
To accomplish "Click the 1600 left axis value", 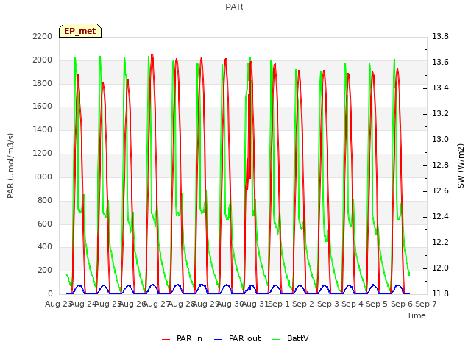I will [x=43, y=106].
